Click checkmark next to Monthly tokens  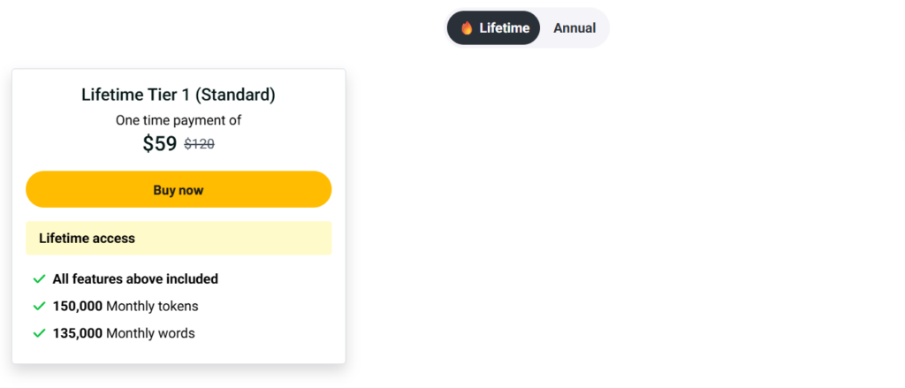point(39,307)
